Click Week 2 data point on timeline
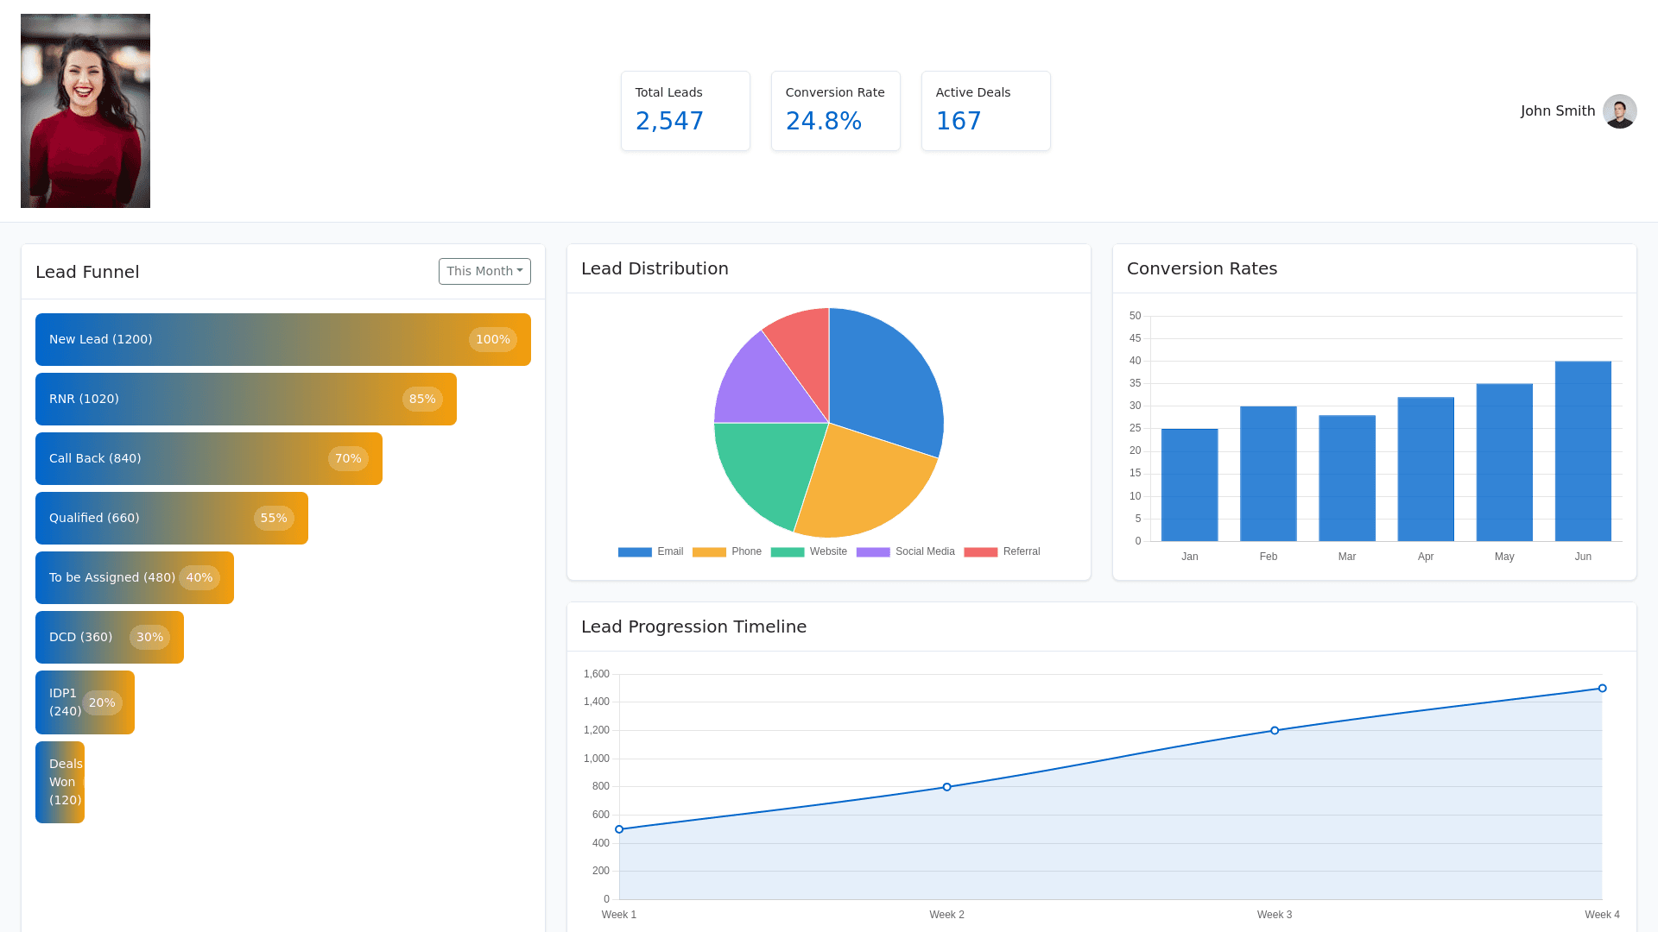 [x=947, y=787]
